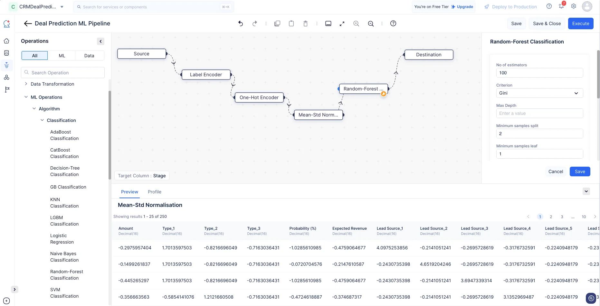Collapse the preview panel with the down chevron
Screen dimensions: 600x306
point(586,191)
